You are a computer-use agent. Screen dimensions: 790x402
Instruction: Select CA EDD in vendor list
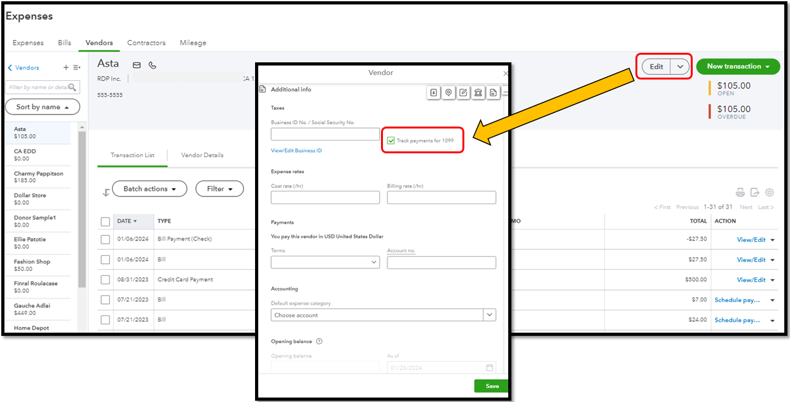(38, 155)
